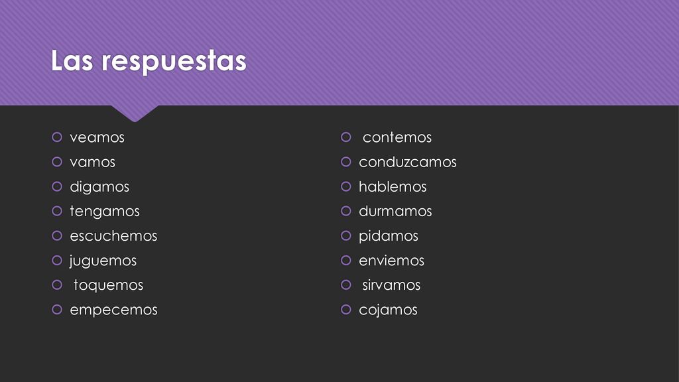Select the word hablemos in right column
This screenshot has height=382, width=679.
[393, 186]
